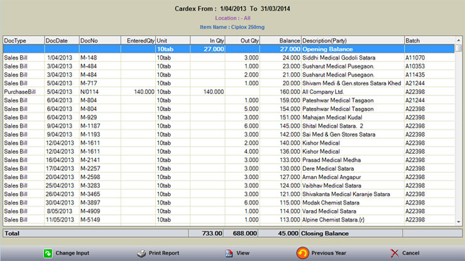Click the green Change Input icon

[48, 253]
